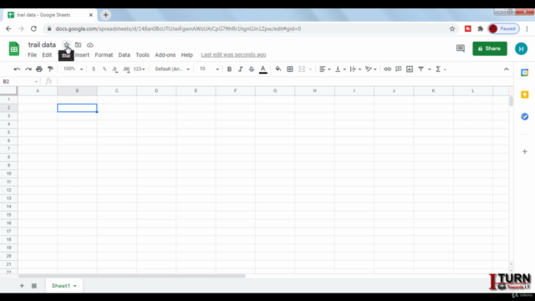Open a new Chrome tab

[x=106, y=15]
